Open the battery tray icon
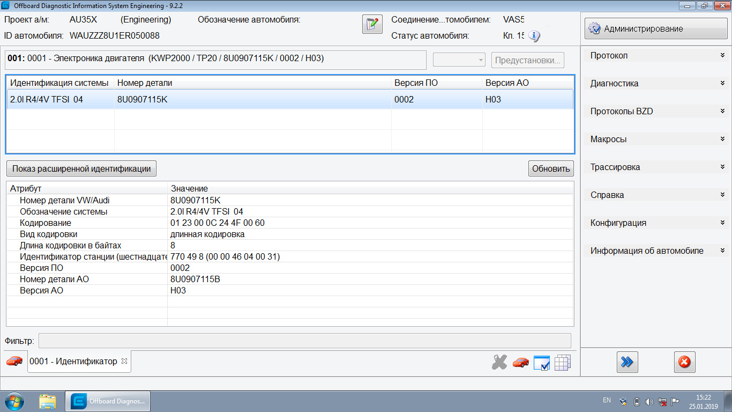732x412 pixels. point(637,402)
